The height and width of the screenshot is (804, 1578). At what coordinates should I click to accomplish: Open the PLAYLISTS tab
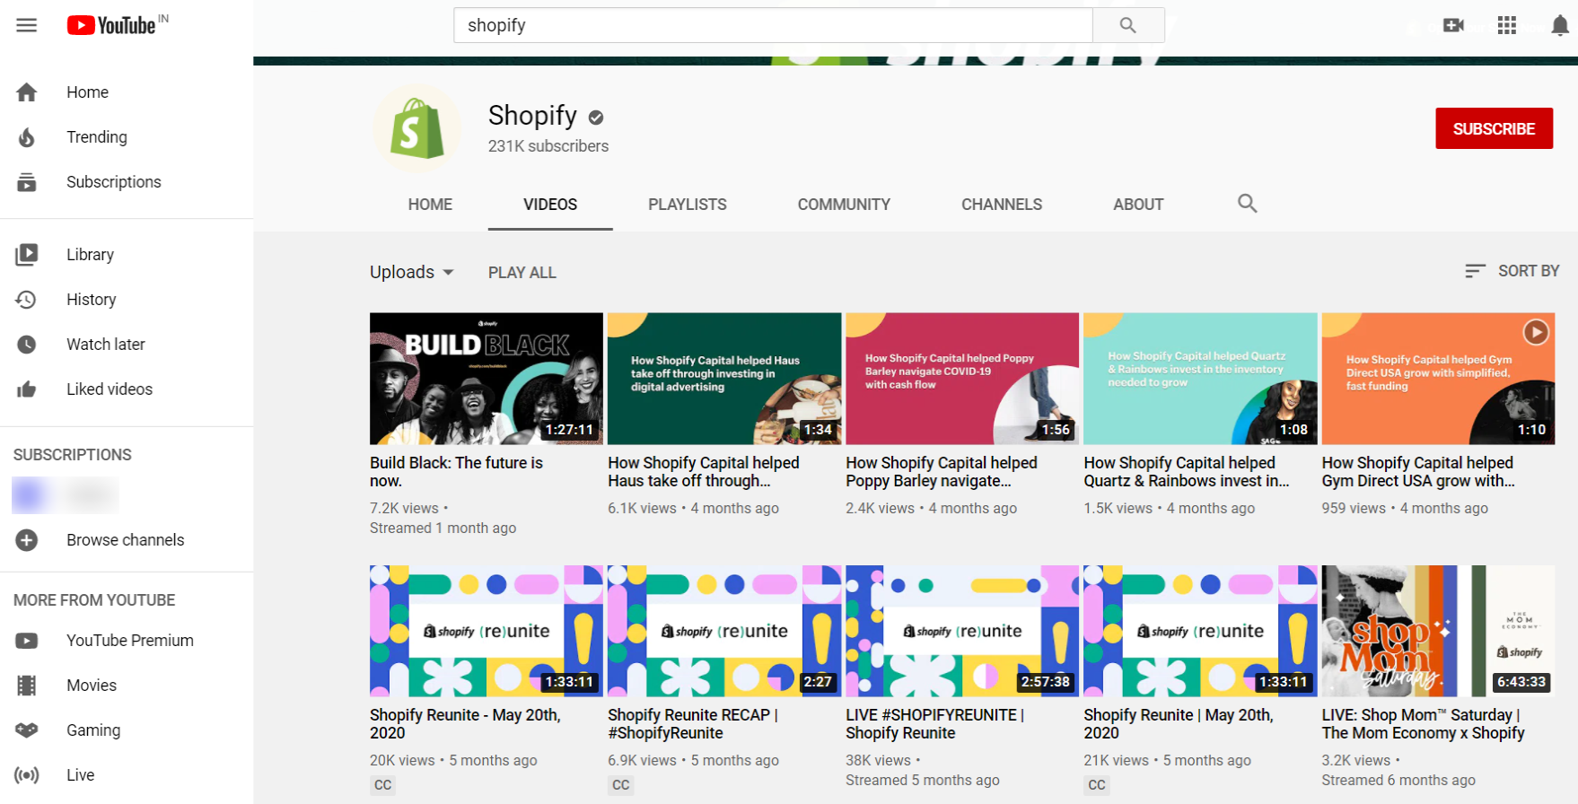click(688, 205)
